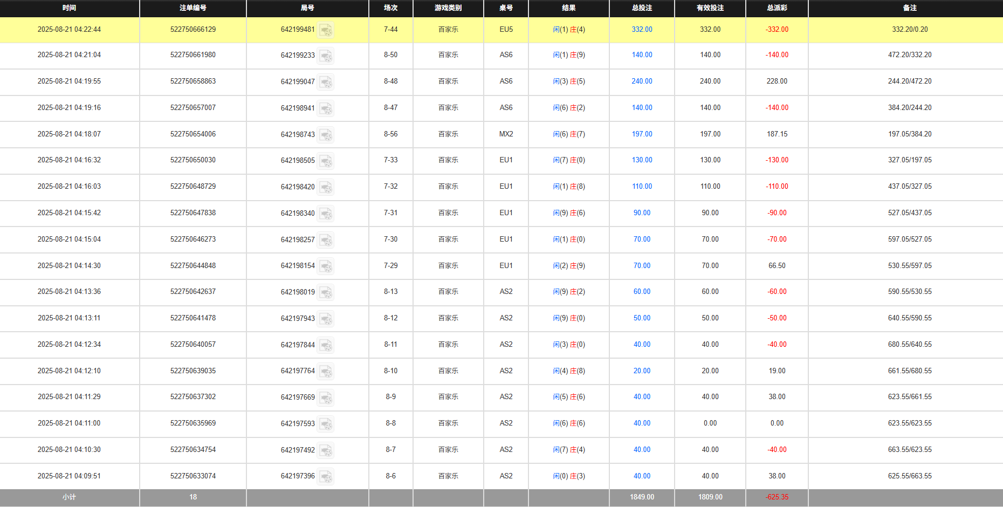The width and height of the screenshot is (1003, 507).
Task: Click the 240.00 total bet amount link
Action: point(642,81)
